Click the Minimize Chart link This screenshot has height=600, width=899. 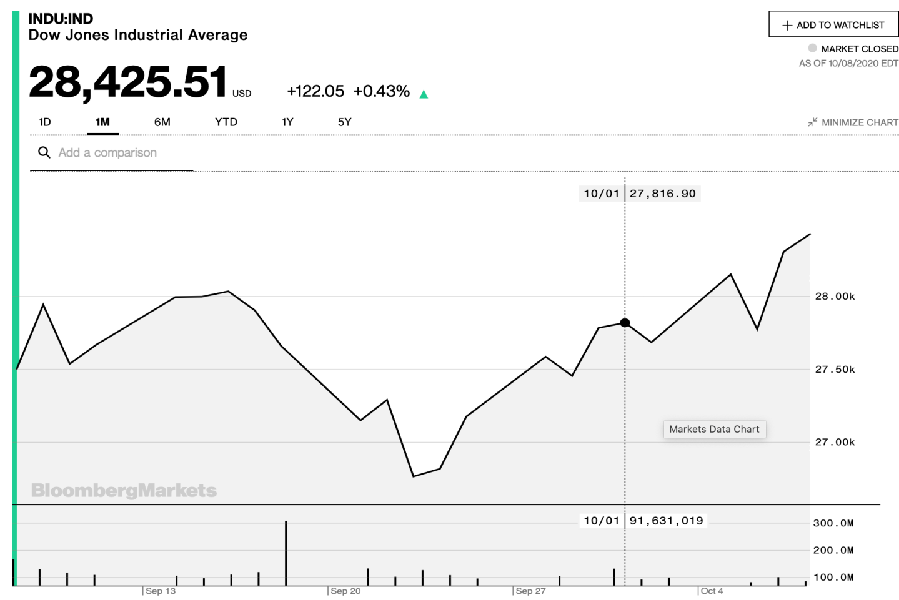click(860, 123)
